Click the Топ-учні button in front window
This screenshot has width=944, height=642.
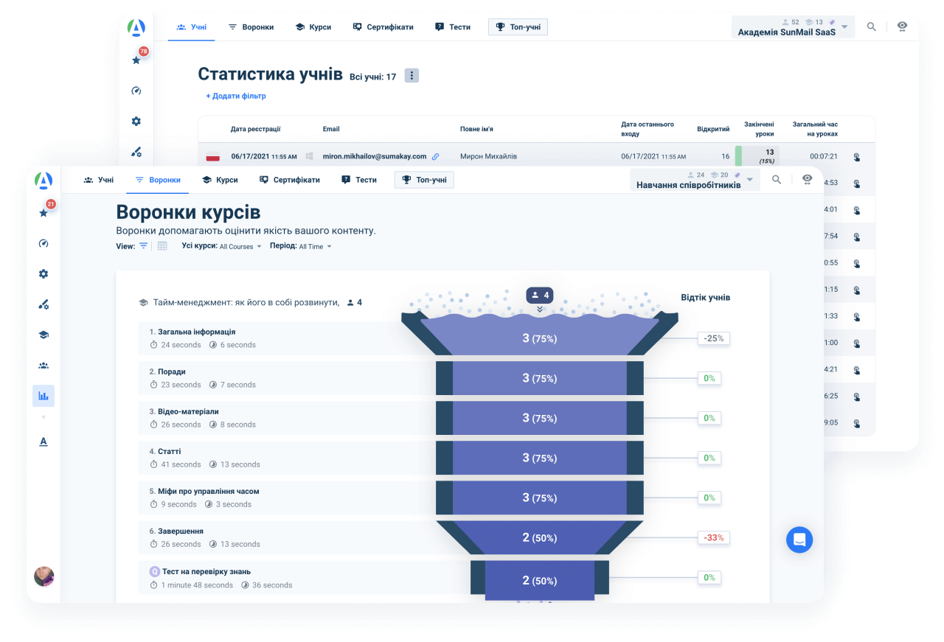tap(424, 180)
